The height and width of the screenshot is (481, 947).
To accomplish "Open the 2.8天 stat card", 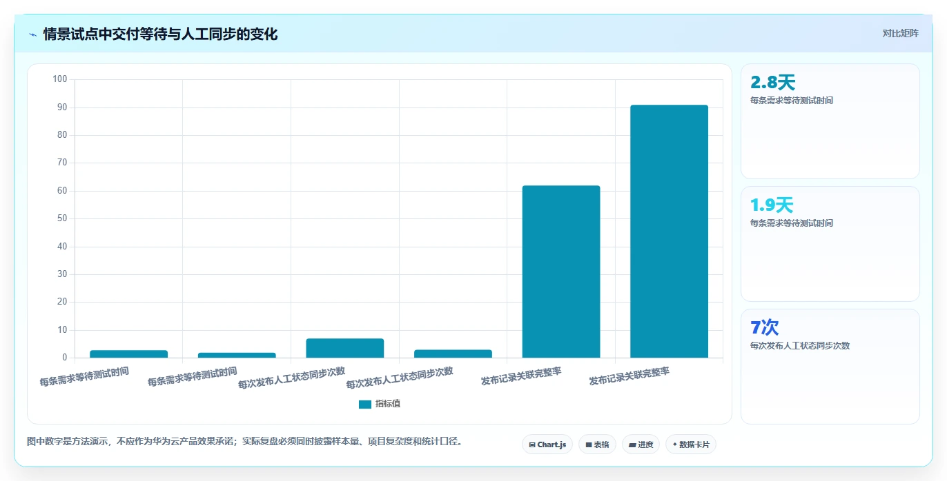I will pyautogui.click(x=830, y=121).
